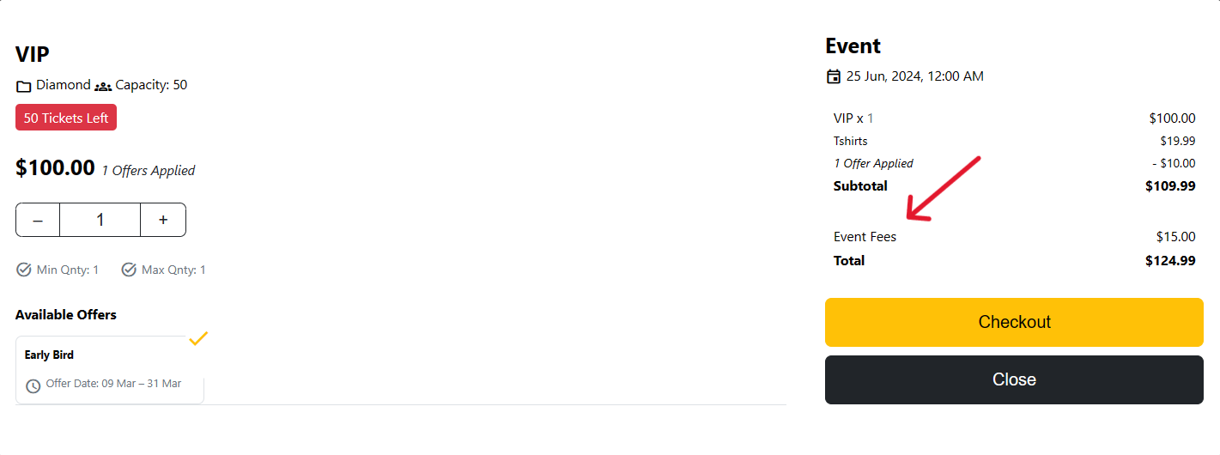Click the check circle icon for Max Qnty

pyautogui.click(x=129, y=270)
